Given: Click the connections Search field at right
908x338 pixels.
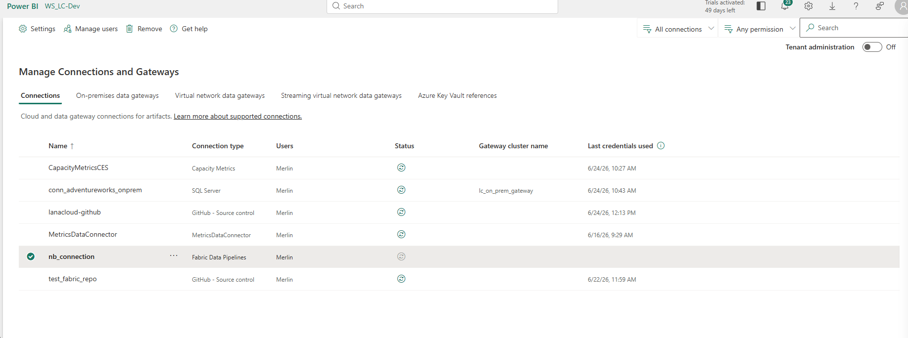Looking at the screenshot, I should tap(854, 28).
